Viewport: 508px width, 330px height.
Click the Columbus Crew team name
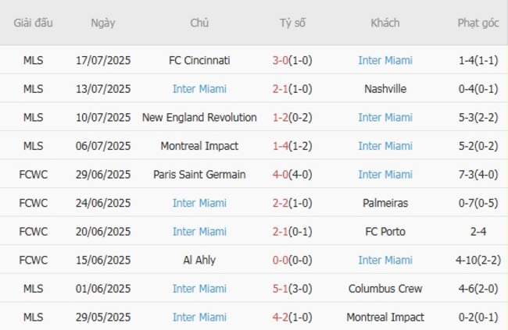385,289
